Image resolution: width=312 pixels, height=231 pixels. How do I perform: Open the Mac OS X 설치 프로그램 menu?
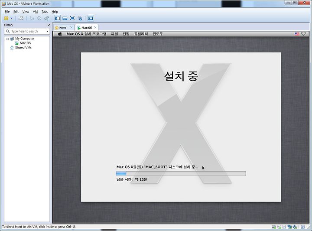pos(86,34)
